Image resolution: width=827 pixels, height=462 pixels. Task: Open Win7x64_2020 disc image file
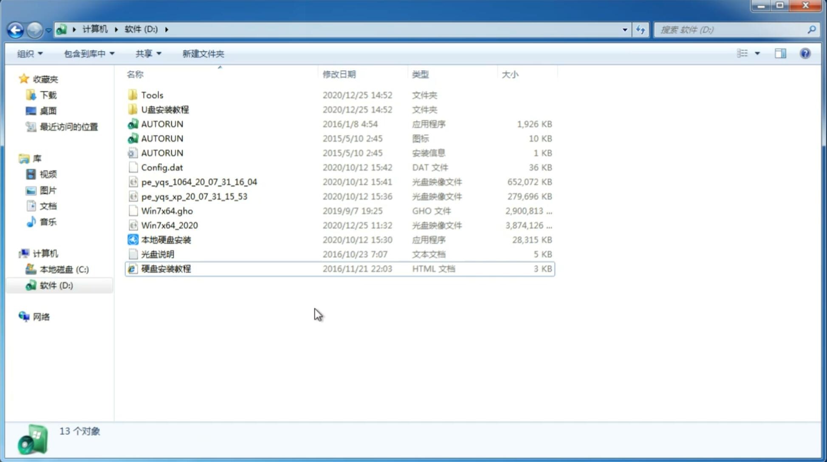pyautogui.click(x=169, y=225)
